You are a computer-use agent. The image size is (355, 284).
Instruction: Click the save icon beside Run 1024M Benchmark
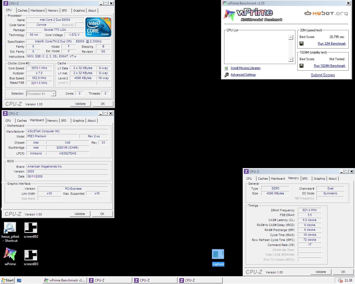click(x=301, y=66)
